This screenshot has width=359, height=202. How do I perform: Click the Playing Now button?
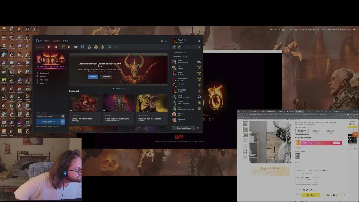(48, 121)
